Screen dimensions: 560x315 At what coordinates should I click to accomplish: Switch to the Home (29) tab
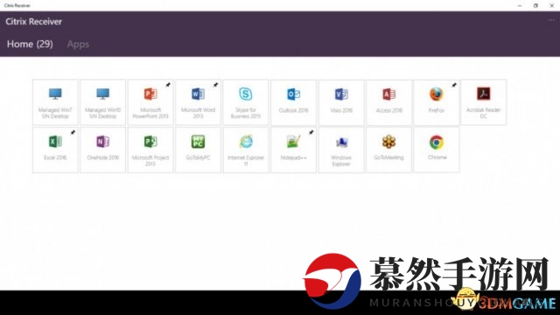30,44
